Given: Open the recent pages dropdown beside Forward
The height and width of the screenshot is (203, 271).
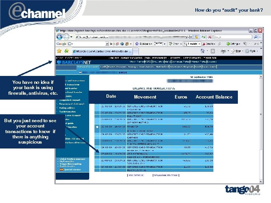Looking at the screenshot, I should [71, 37].
